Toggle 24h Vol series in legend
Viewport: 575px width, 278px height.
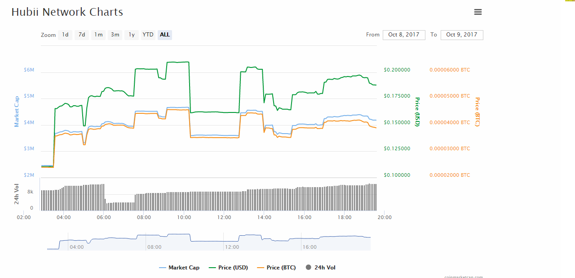point(320,268)
